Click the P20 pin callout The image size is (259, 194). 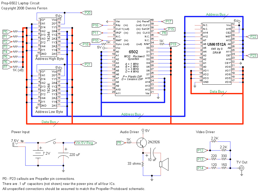[x=86, y=13]
